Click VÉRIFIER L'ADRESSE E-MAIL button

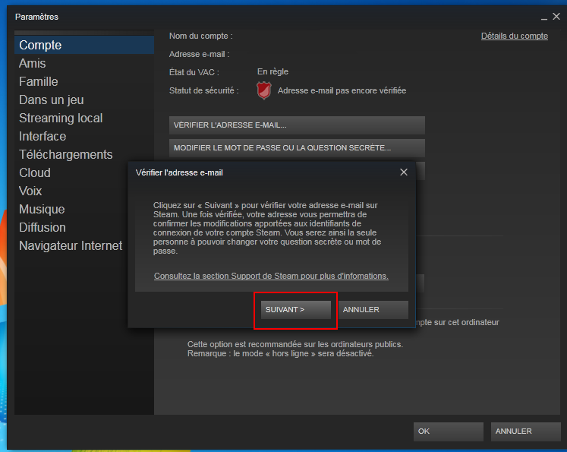[297, 125]
